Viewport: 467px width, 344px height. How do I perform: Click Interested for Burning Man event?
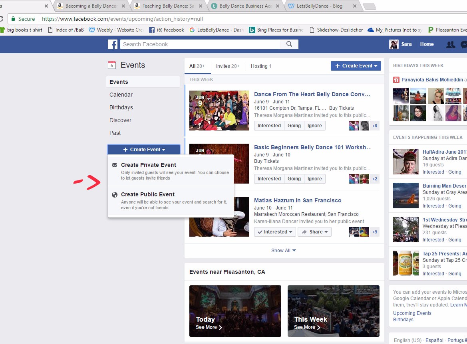coord(433,206)
